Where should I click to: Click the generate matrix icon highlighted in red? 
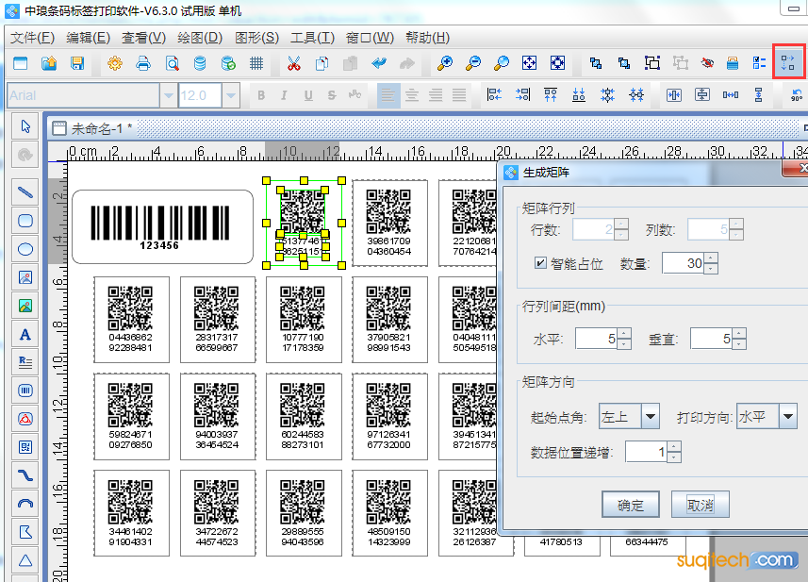click(789, 63)
